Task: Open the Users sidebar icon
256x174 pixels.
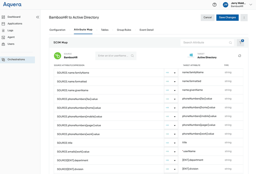Action: pos(3,44)
